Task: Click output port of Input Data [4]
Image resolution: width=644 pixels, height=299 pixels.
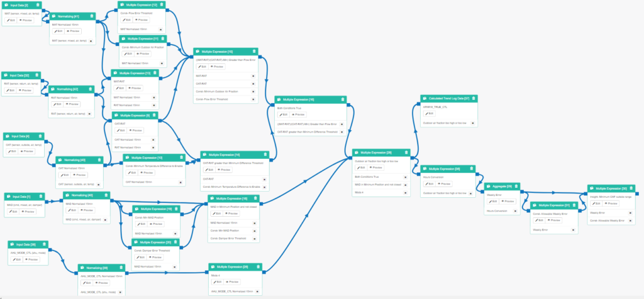Action: click(46, 141)
